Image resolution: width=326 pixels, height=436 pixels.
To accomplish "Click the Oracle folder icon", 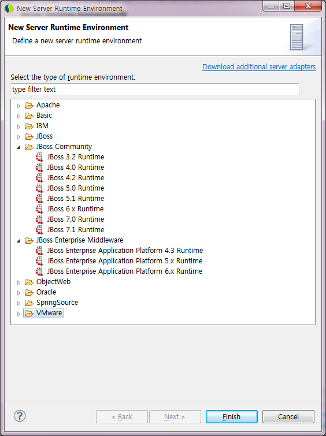I will [29, 293].
